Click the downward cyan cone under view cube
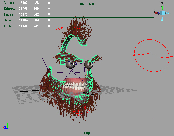The width and height of the screenshot is (174, 136). point(162,19)
